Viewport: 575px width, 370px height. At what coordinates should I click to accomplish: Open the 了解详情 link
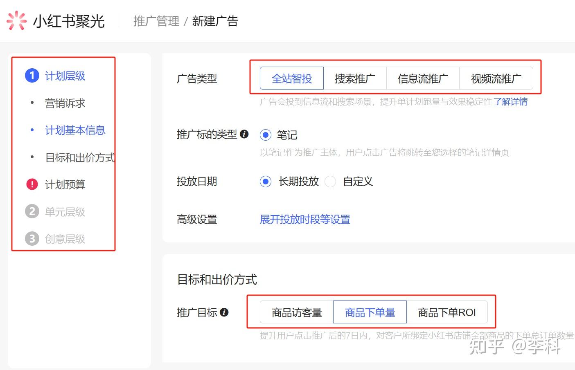pos(510,101)
